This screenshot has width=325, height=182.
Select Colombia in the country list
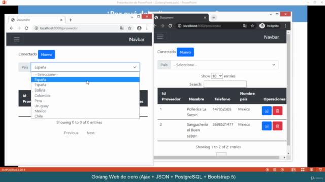point(85,96)
